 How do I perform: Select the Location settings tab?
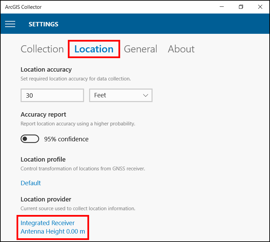[94, 49]
